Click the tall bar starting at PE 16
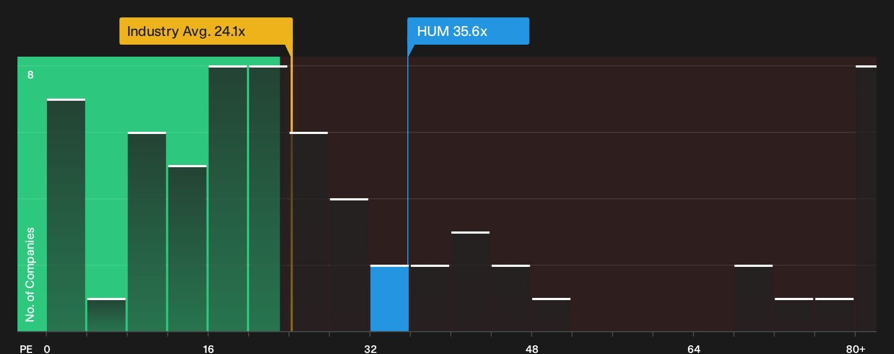The height and width of the screenshot is (354, 894). (228, 198)
